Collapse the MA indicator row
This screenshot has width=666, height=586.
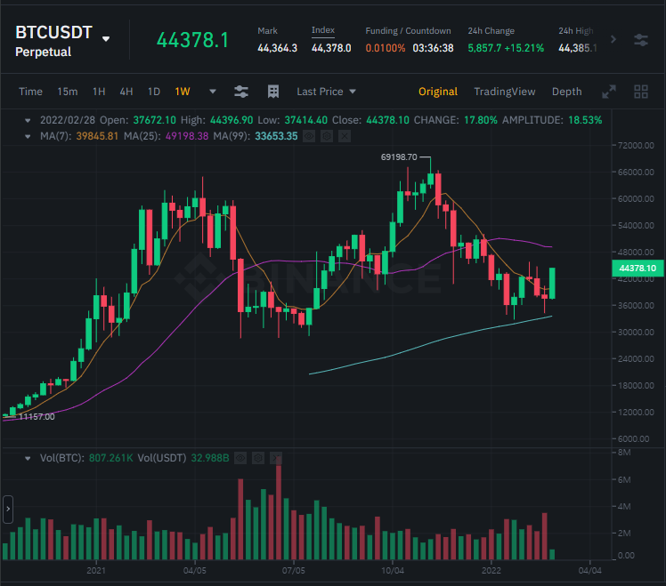coord(28,136)
